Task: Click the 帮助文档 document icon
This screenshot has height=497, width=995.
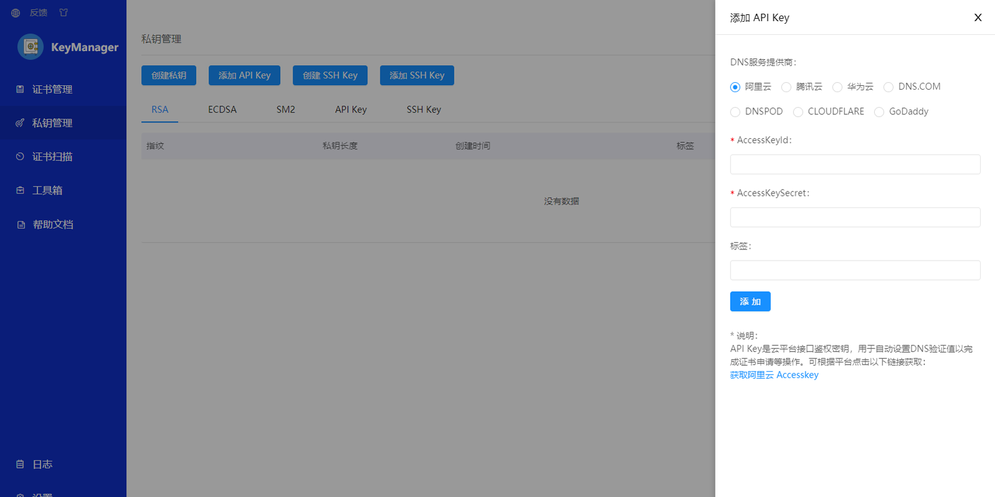Action: [21, 225]
